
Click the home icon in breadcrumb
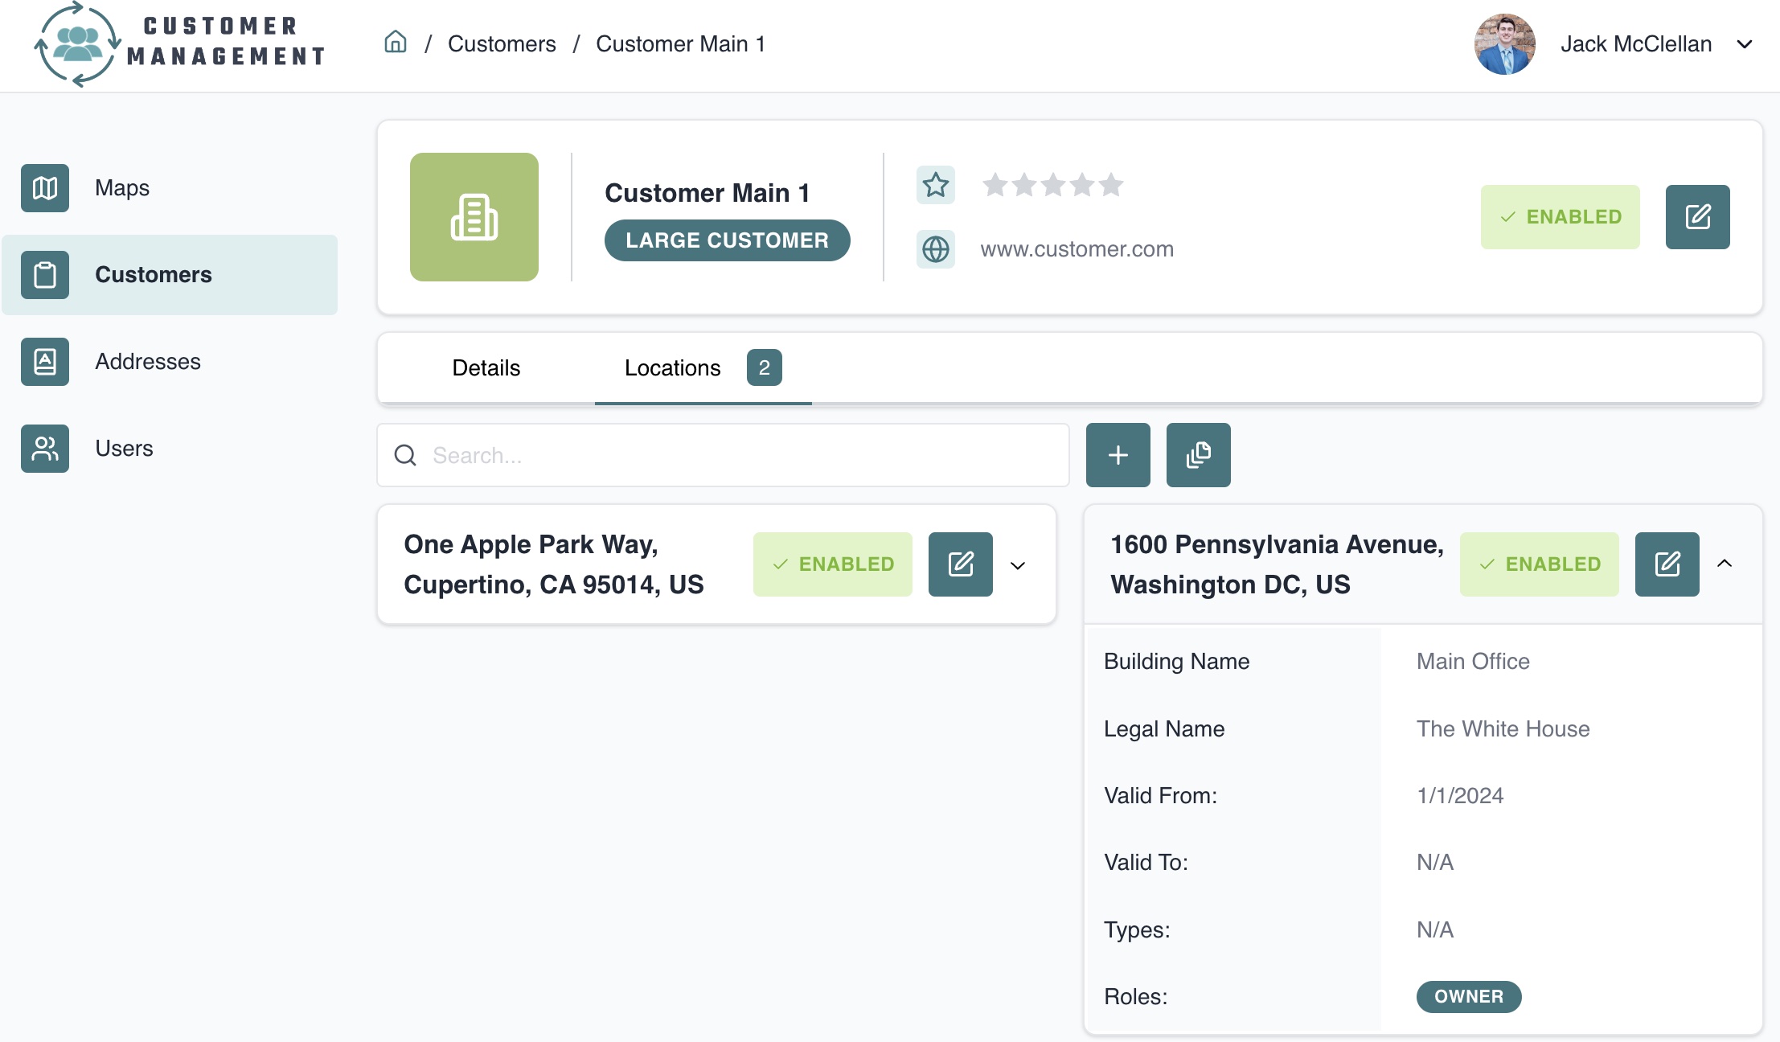click(x=395, y=43)
